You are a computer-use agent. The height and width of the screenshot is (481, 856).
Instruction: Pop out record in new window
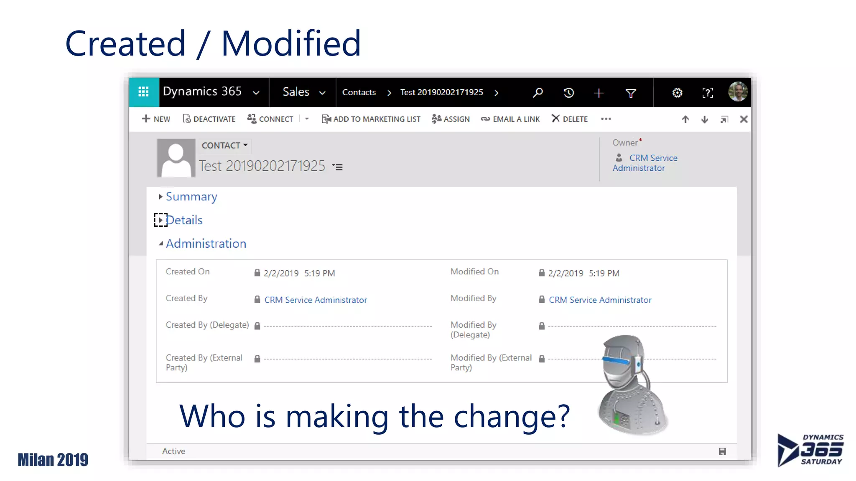[724, 119]
